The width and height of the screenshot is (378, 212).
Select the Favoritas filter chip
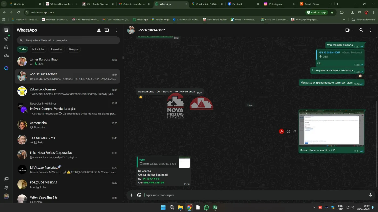[x=57, y=49]
